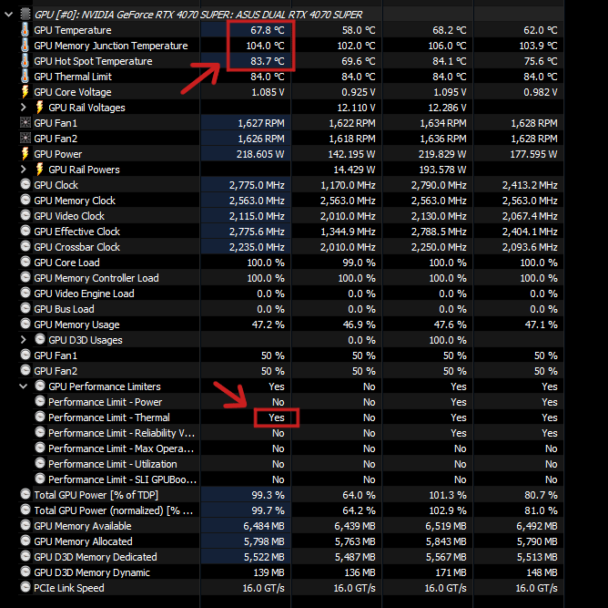Screen dimensions: 608x608
Task: Click lightning icon beside GPU Rail Voltages
Action: tap(39, 108)
